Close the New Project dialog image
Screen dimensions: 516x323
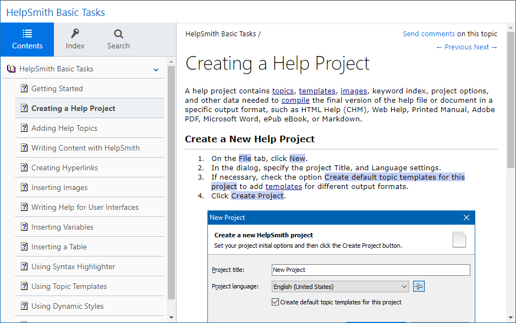pos(466,218)
